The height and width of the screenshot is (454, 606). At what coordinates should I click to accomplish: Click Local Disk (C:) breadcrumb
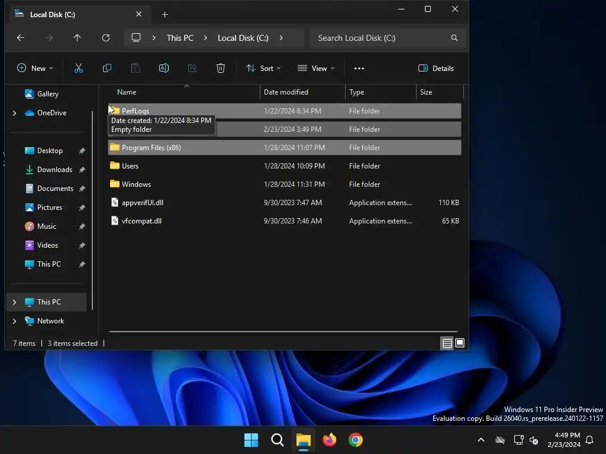coord(243,38)
